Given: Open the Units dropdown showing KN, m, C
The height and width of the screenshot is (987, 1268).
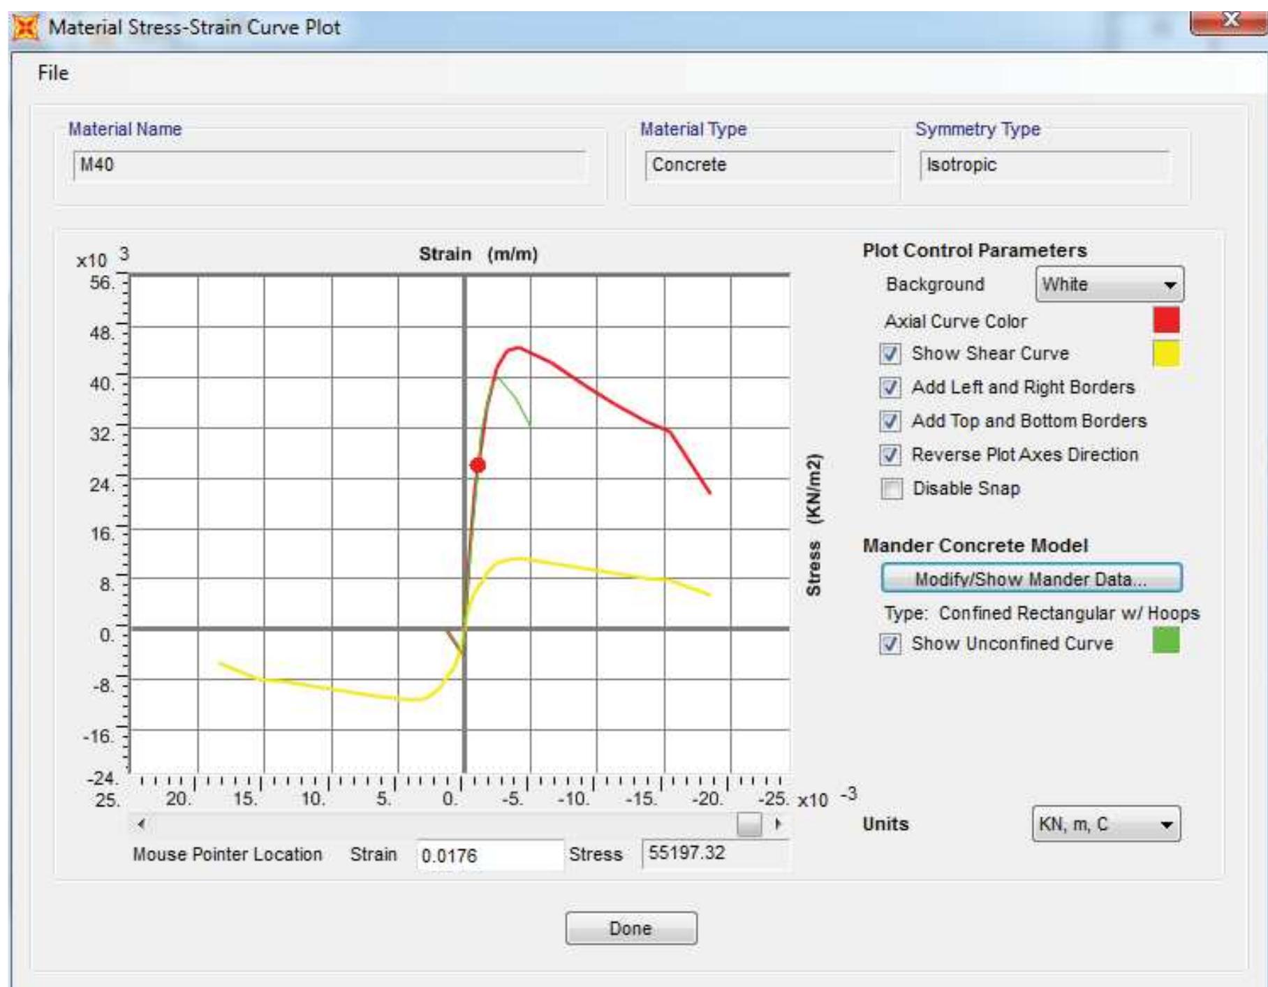Looking at the screenshot, I should click(x=1106, y=824).
